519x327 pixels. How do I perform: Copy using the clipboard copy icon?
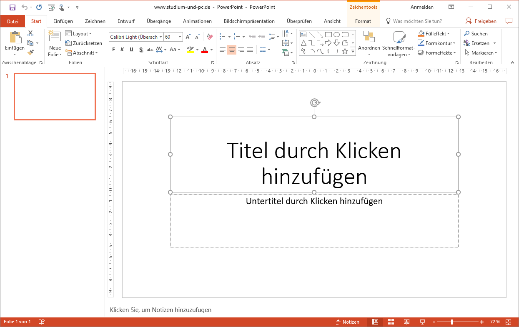coord(30,43)
